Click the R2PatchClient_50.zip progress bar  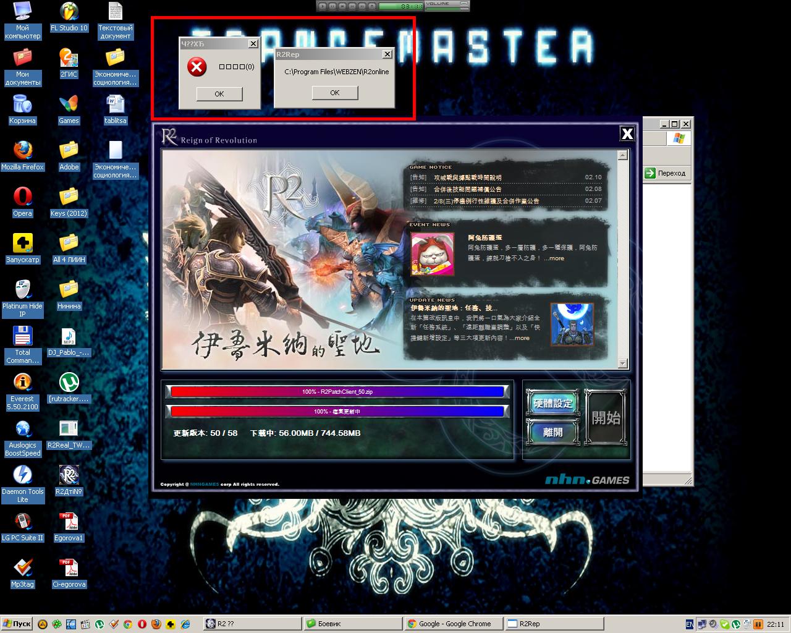[337, 392]
